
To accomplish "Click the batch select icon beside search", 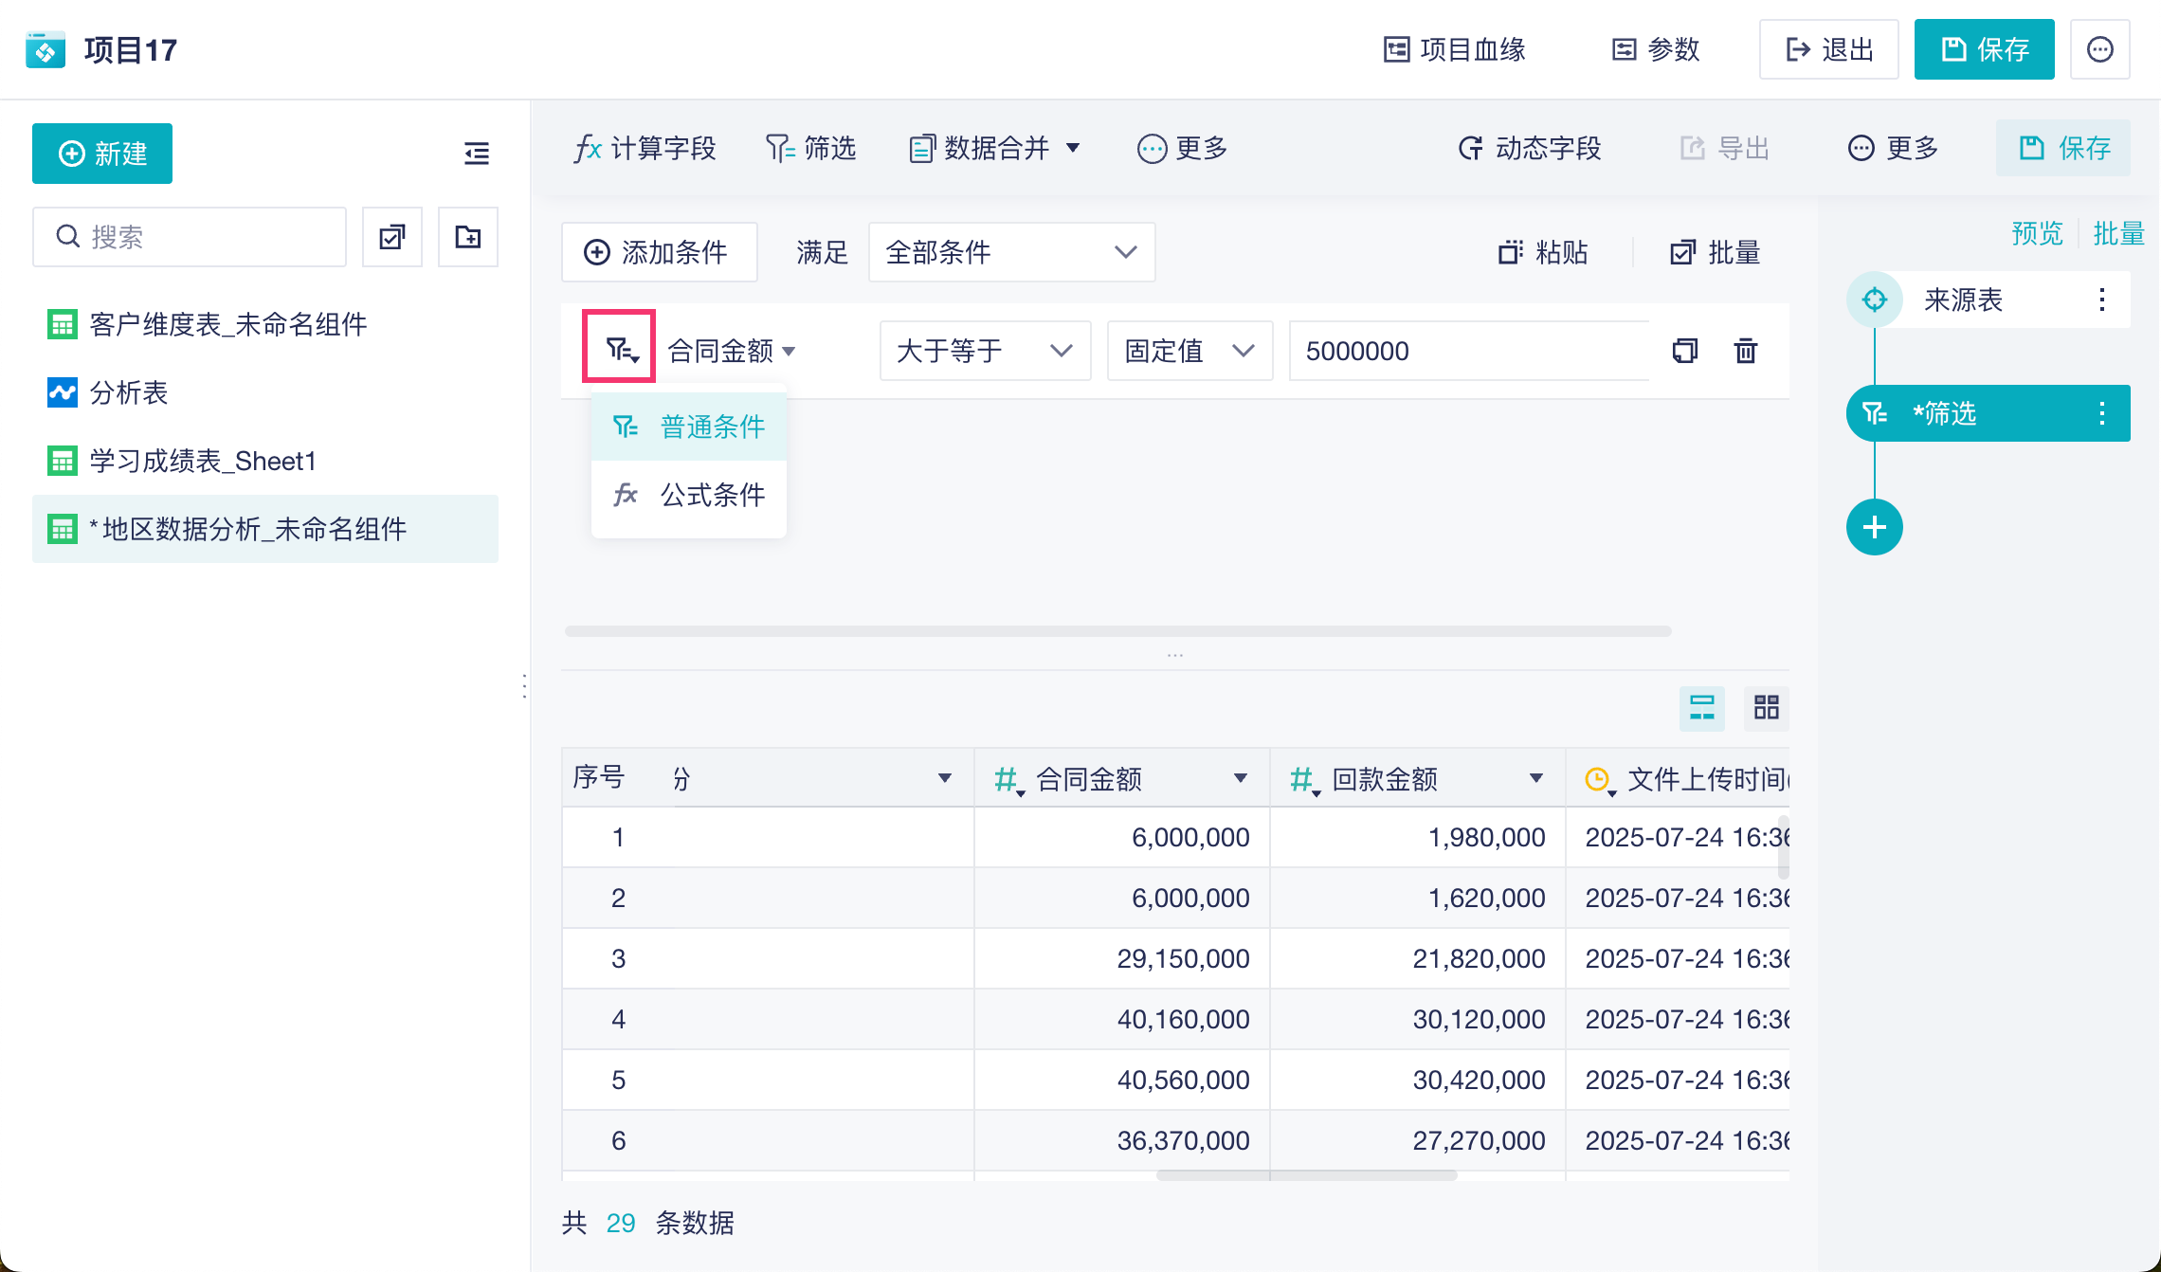I will (391, 237).
